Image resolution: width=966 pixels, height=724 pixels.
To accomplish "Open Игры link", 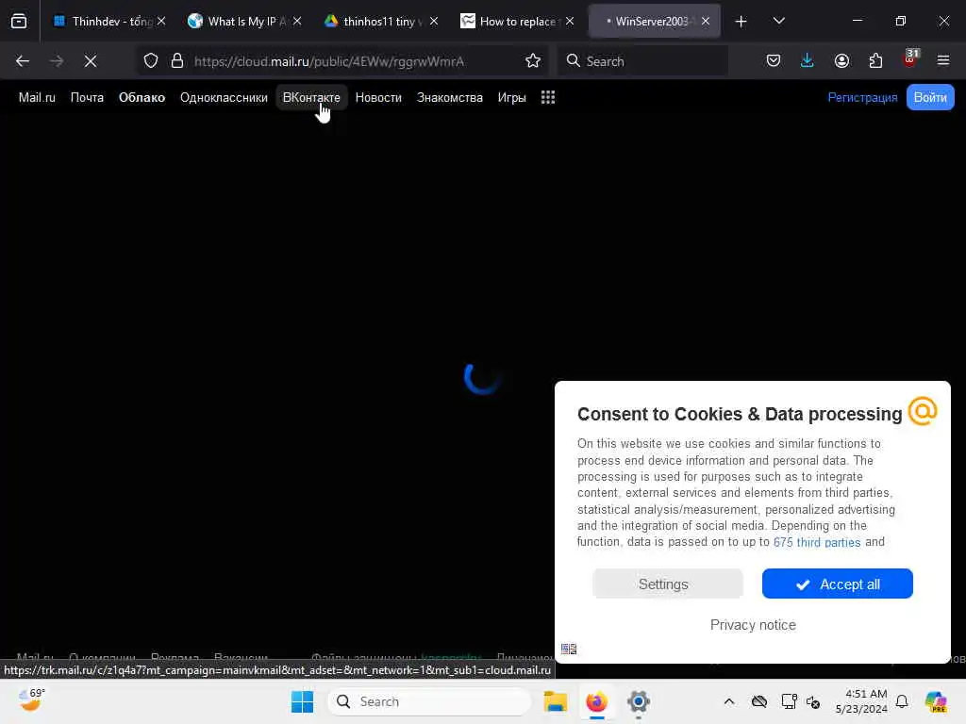I will 512,97.
